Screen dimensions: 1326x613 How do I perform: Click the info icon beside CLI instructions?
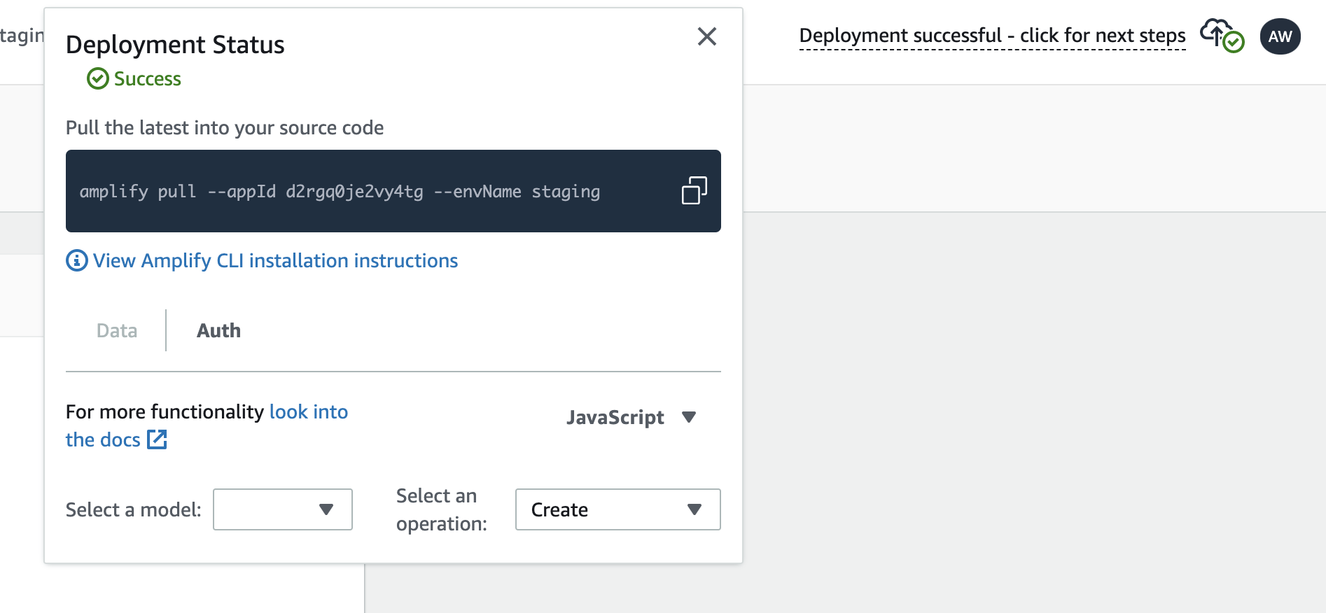tap(77, 260)
